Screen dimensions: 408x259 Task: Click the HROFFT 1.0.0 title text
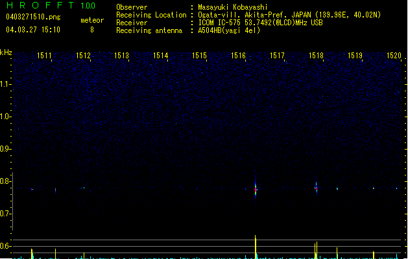51,5
